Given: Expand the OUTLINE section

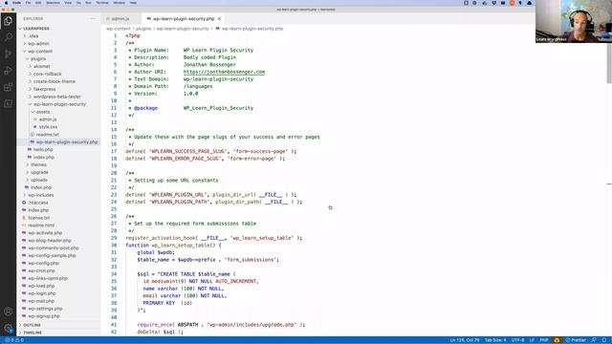Looking at the screenshot, I should click(32, 325).
